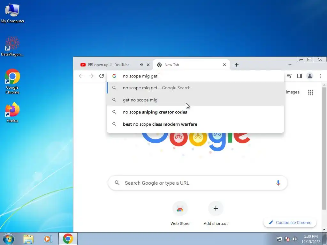Mute audio icon on YouTube tab
The width and height of the screenshot is (327, 245).
pos(141,65)
